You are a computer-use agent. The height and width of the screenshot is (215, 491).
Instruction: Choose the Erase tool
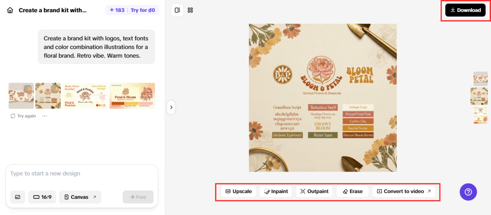(352, 191)
